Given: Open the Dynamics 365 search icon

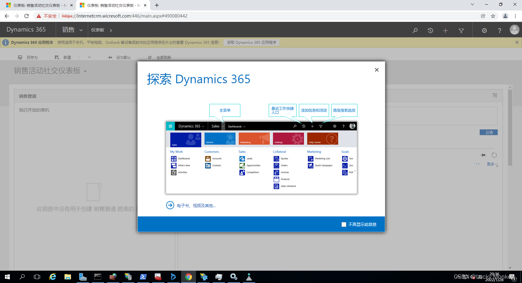Looking at the screenshot, I should click(x=415, y=30).
